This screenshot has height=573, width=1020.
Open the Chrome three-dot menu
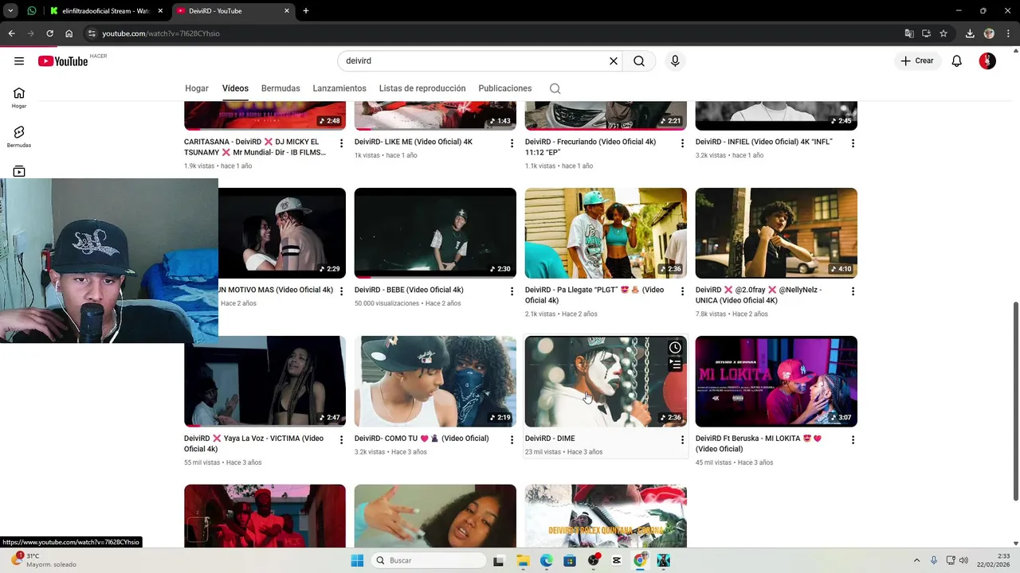(1008, 33)
